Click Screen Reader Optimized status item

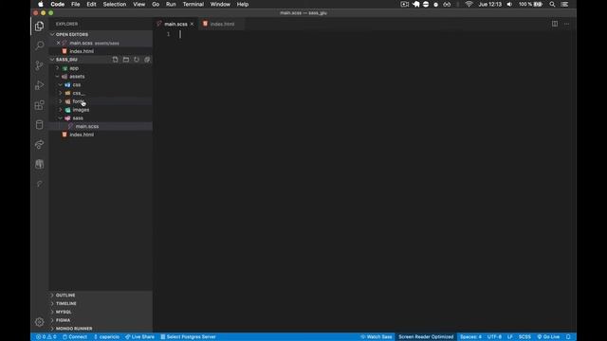426,337
